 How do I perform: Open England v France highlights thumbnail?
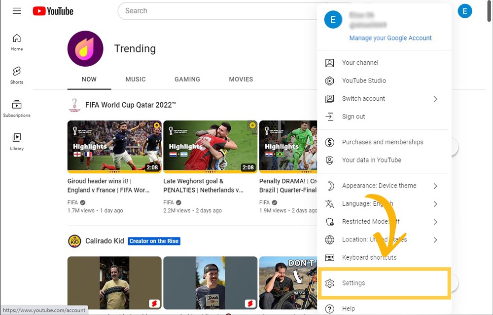(x=114, y=147)
